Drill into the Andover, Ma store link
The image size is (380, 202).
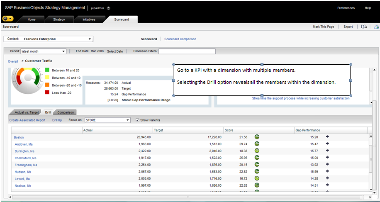[x=24, y=144]
